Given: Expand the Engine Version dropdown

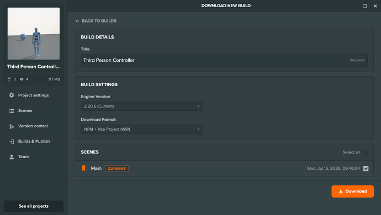Looking at the screenshot, I should (142, 106).
